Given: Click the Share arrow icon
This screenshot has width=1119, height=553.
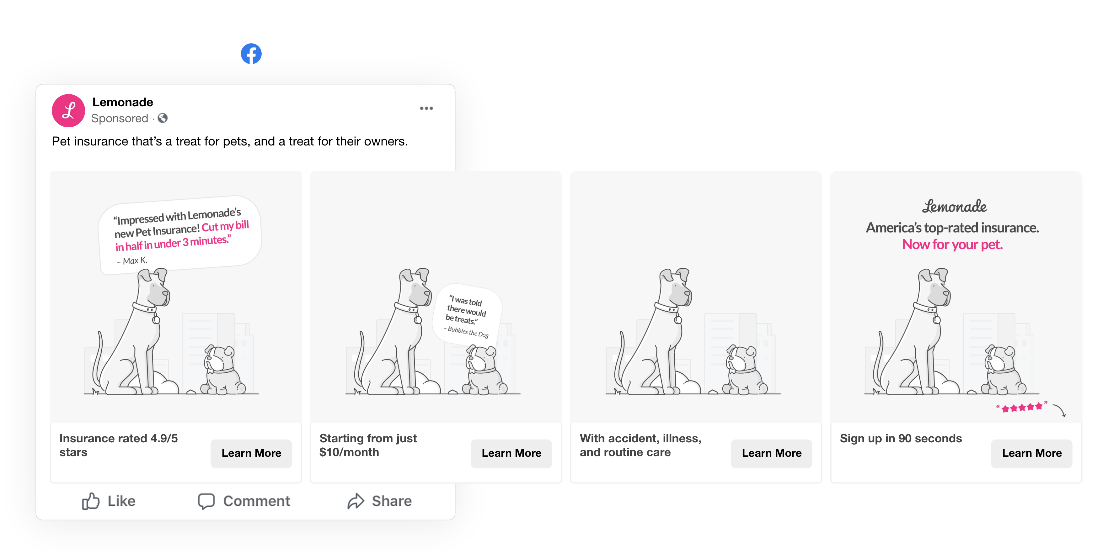Looking at the screenshot, I should [x=356, y=501].
